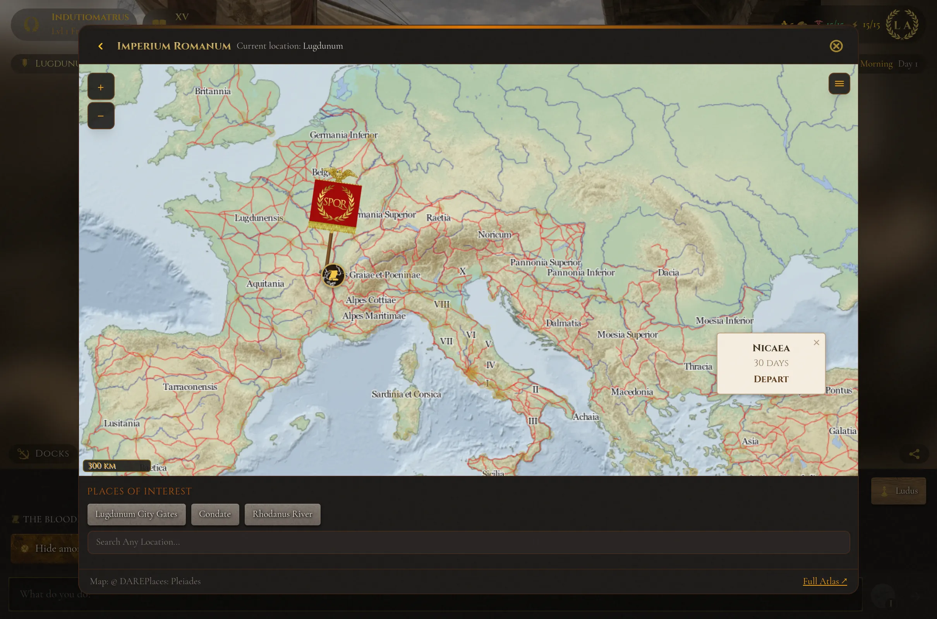Zoom out of the map
Image resolution: width=937 pixels, height=619 pixels.
[x=101, y=116]
